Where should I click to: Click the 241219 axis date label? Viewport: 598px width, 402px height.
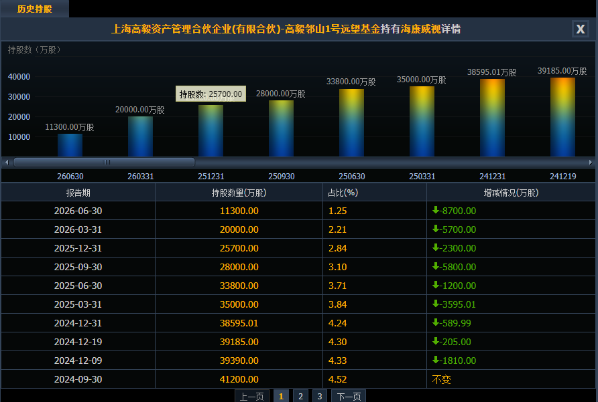coord(563,177)
